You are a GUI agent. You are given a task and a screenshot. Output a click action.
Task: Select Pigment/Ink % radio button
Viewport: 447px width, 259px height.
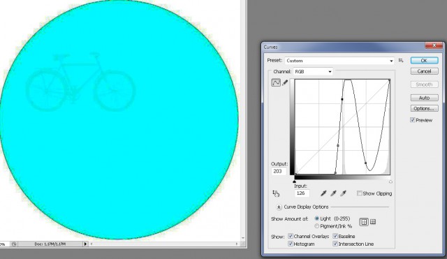pyautogui.click(x=316, y=226)
